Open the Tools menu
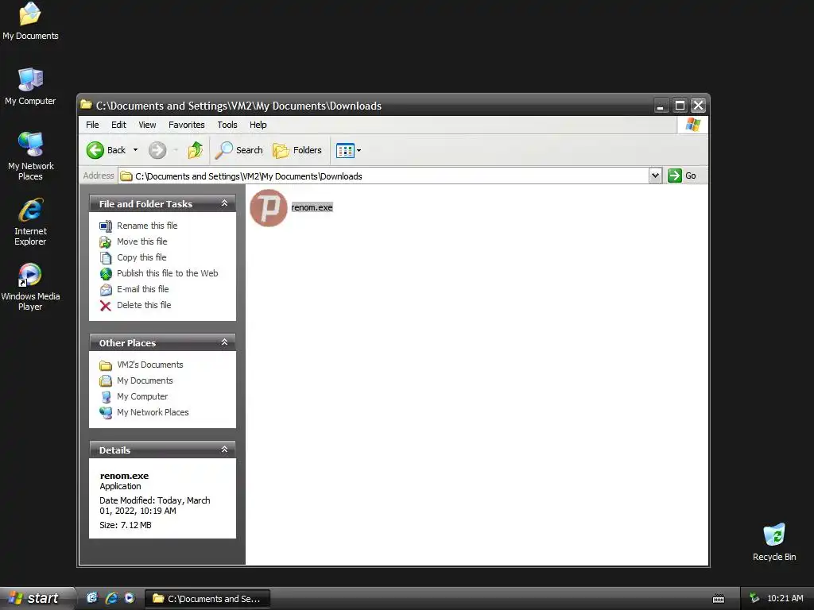Screen dimensions: 814x610 227,125
